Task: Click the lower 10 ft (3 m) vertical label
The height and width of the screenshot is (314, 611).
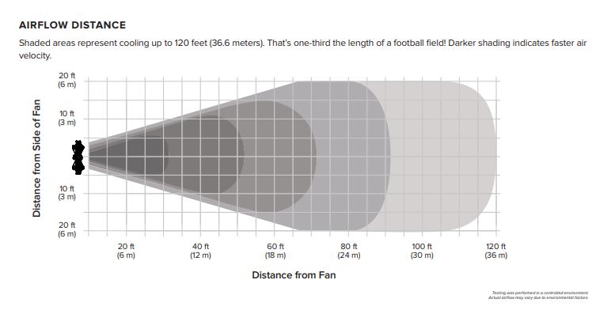Action: [66, 192]
